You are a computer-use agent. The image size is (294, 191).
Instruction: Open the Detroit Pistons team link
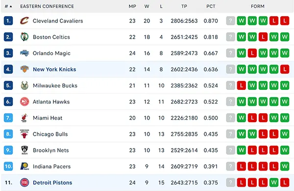52,183
